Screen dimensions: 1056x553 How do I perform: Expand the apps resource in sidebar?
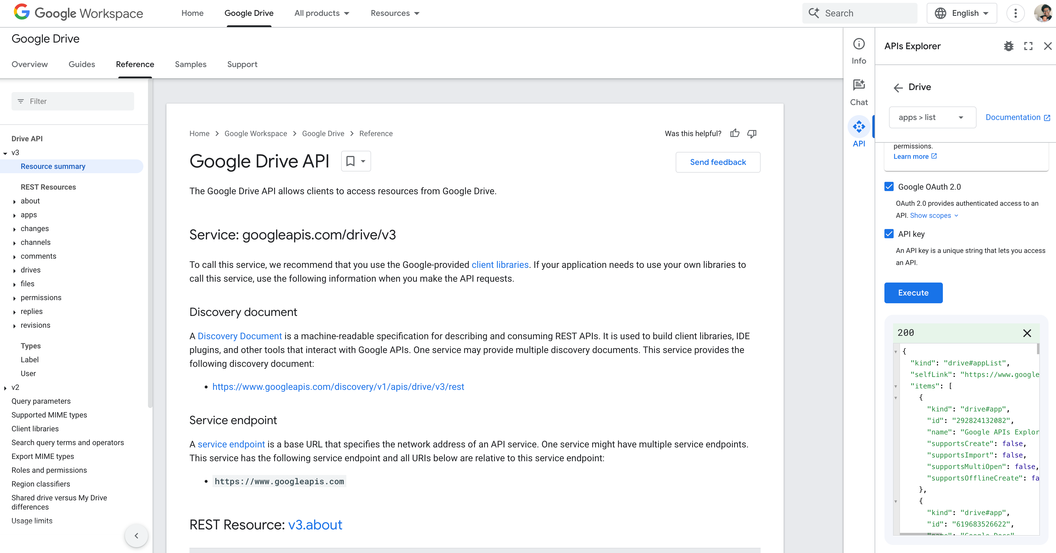14,216
